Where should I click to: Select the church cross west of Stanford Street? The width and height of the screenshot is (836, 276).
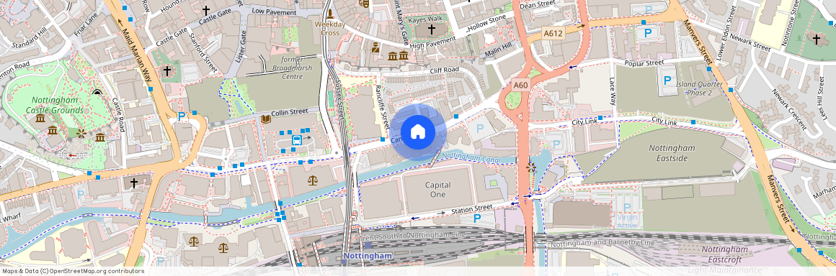167,70
